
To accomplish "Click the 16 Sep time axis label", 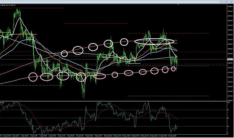I will pyautogui.click(x=162, y=136).
